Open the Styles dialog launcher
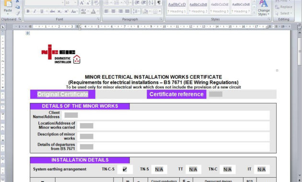 tap(269, 19)
